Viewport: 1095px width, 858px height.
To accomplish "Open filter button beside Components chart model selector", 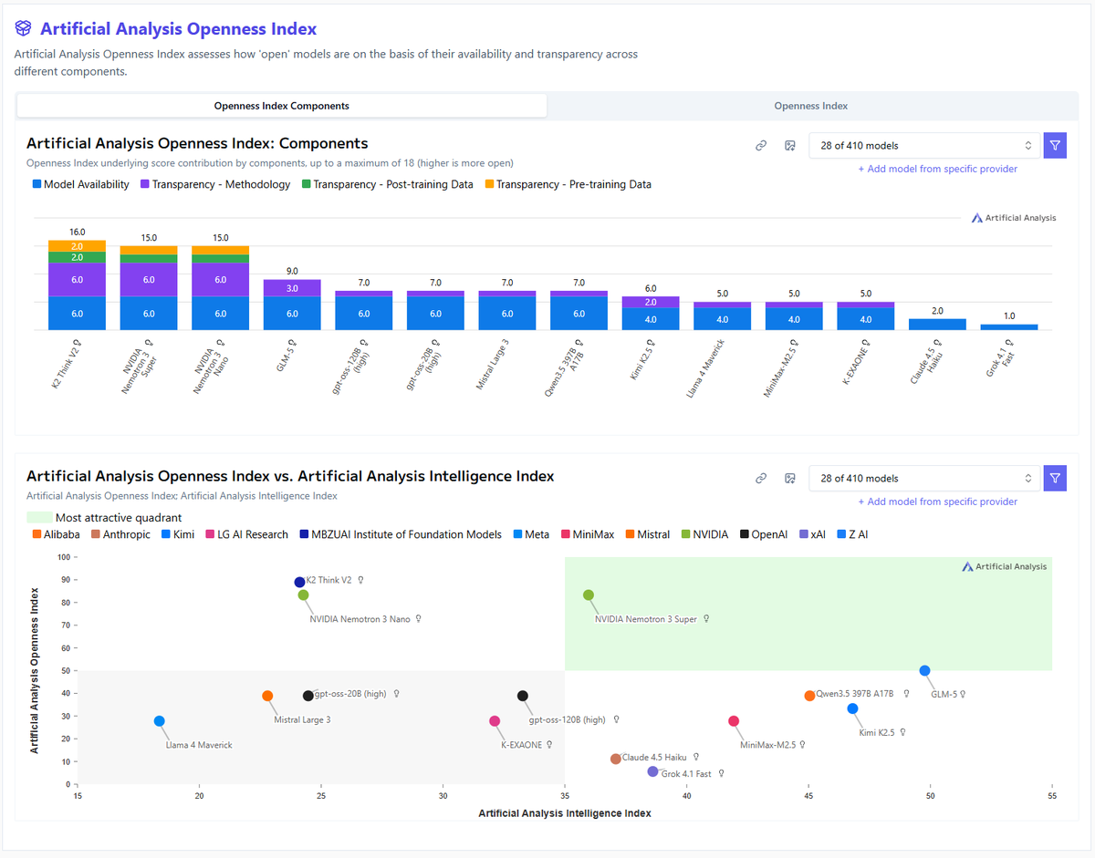I will 1055,146.
